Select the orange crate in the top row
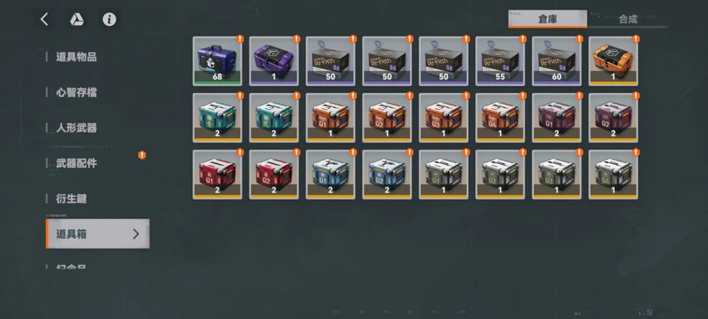The image size is (708, 319). pos(613,61)
